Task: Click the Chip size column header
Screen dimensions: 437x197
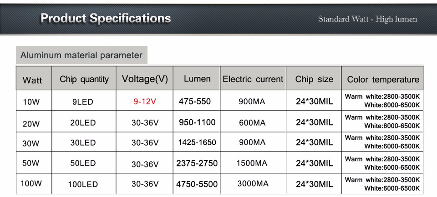Action: coord(314,79)
